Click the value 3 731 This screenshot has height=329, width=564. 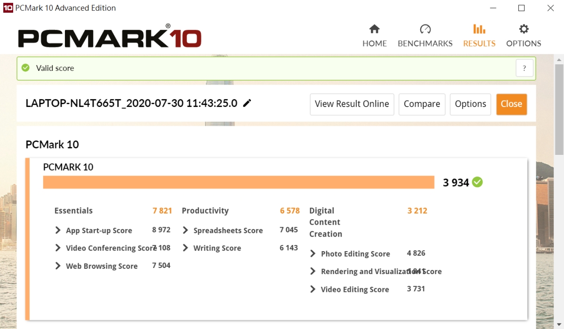pyautogui.click(x=416, y=289)
